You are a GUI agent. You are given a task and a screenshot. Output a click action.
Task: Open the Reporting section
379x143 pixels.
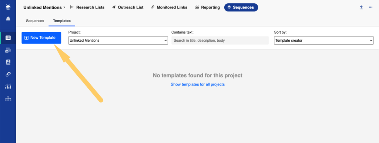(x=207, y=7)
